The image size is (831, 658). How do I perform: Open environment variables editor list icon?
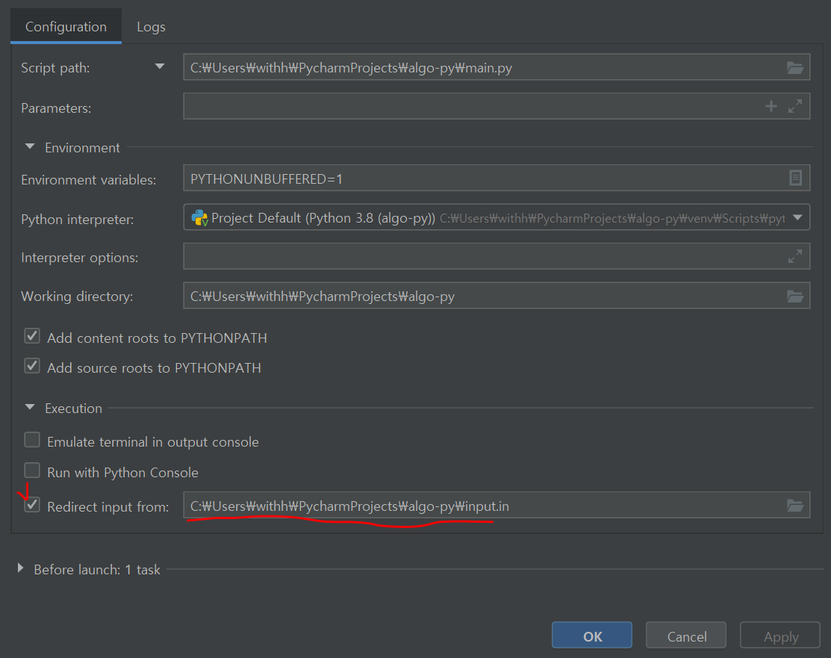point(795,178)
